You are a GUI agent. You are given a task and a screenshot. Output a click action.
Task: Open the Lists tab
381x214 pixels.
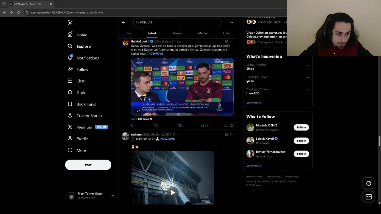click(x=226, y=33)
